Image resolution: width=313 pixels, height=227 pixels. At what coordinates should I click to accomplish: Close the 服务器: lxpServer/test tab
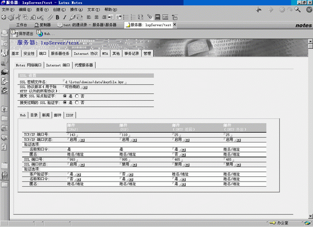[174, 25]
